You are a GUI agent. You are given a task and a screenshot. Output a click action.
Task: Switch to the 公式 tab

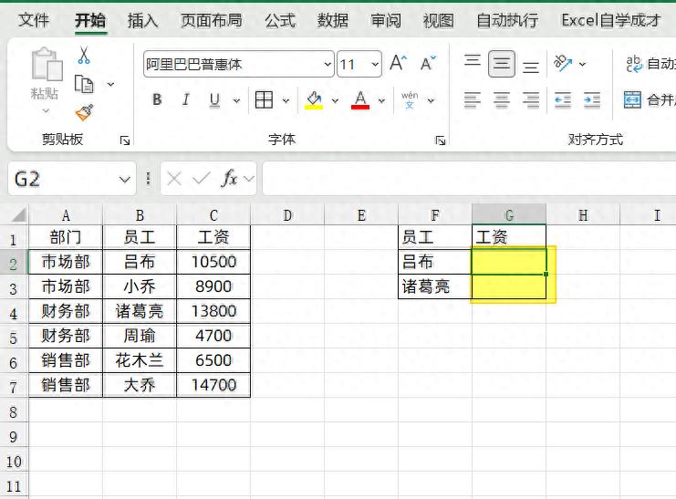[x=280, y=20]
